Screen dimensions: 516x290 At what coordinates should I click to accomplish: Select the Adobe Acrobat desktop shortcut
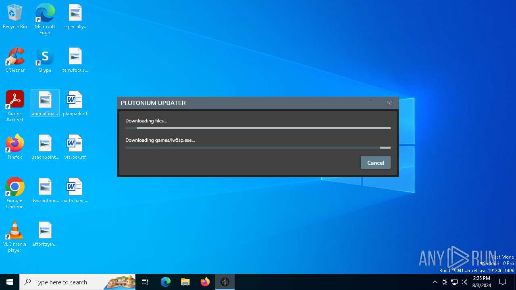[x=15, y=106]
